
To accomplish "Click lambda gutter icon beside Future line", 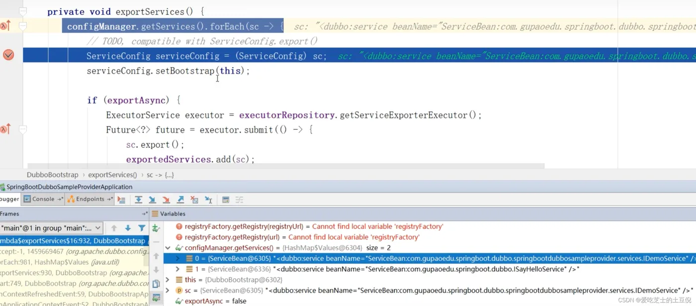I will (5, 129).
